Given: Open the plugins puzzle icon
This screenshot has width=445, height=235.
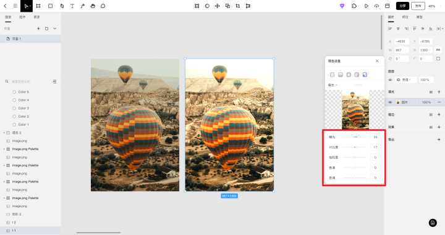Looking at the screenshot, I should (354, 6).
